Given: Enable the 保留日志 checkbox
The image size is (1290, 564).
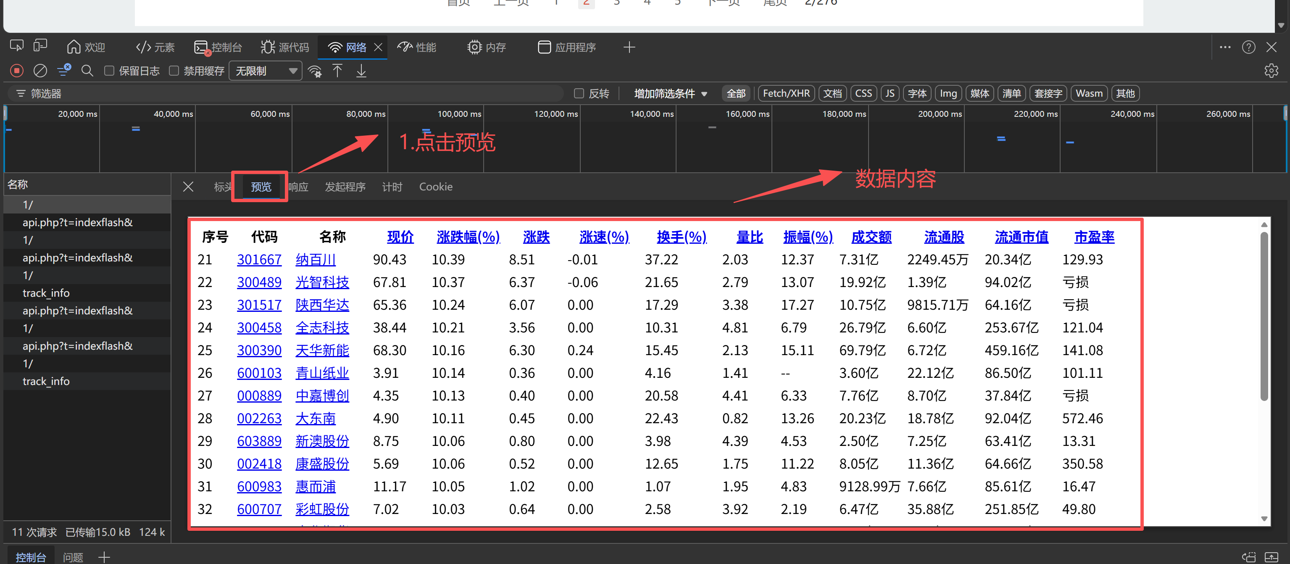Looking at the screenshot, I should 109,71.
